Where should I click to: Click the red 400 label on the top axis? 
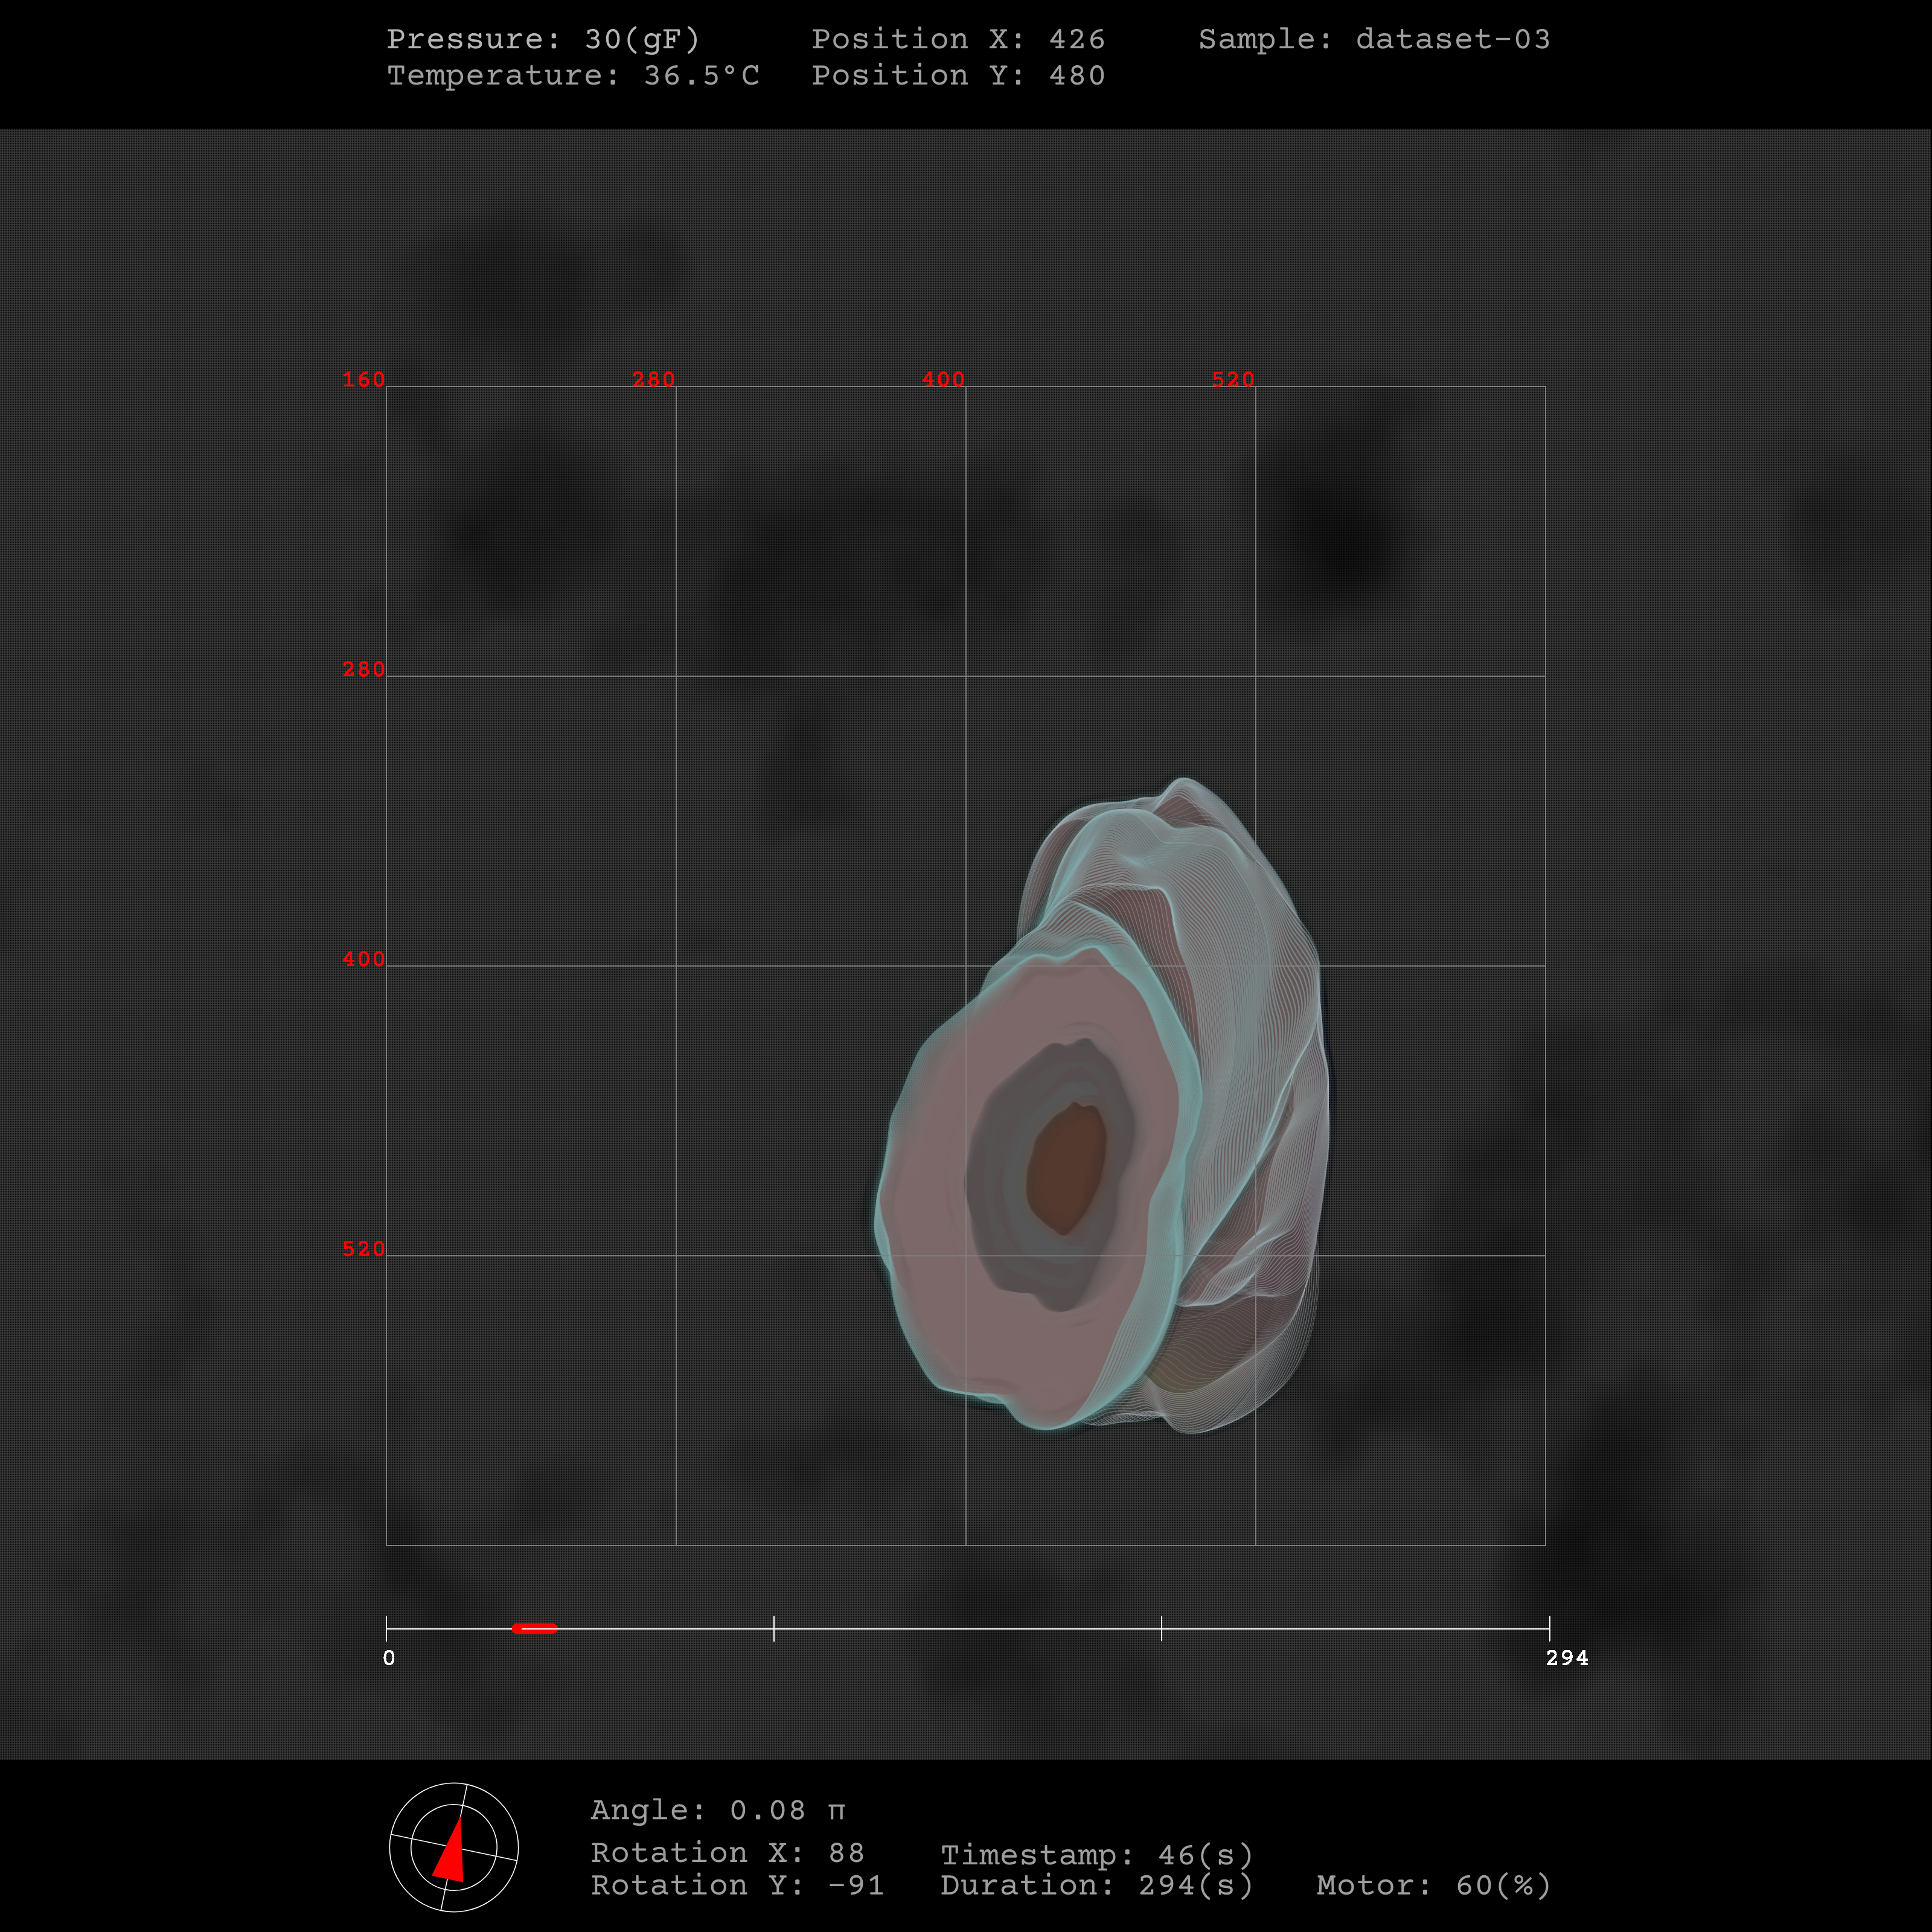pos(943,379)
